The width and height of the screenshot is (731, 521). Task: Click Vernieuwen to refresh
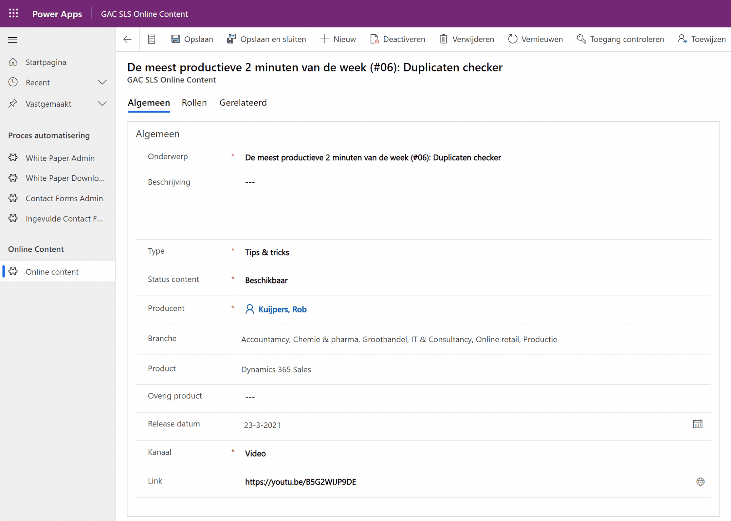(535, 39)
